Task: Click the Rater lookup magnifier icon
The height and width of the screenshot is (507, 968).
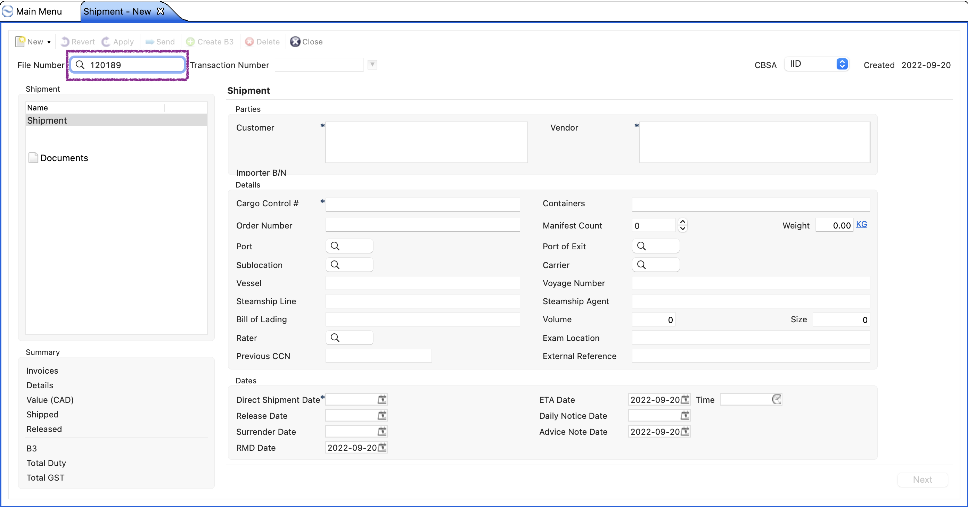Action: tap(335, 338)
